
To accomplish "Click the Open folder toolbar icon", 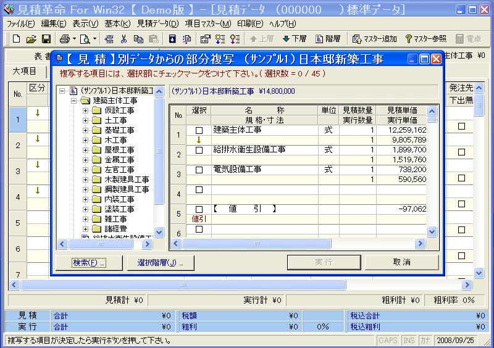I will point(31,39).
